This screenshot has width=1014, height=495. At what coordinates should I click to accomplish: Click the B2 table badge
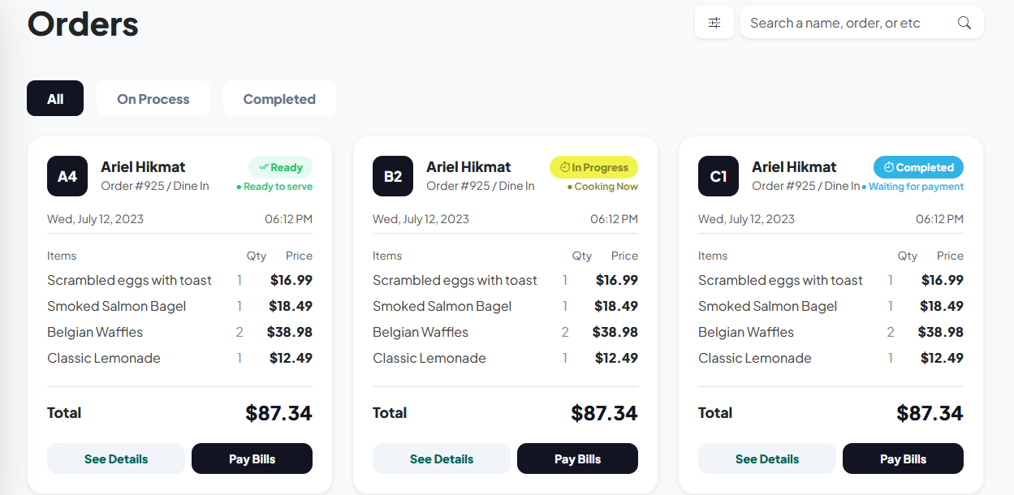coord(393,176)
